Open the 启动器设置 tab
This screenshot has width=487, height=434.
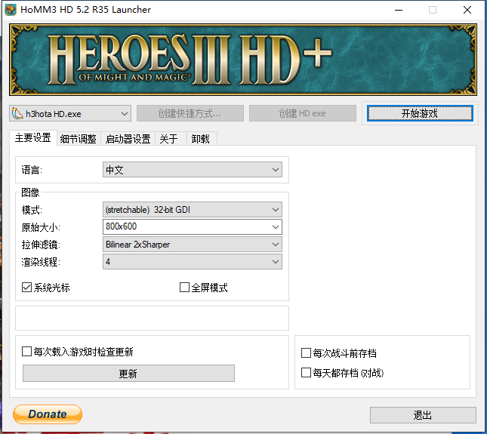click(x=128, y=139)
